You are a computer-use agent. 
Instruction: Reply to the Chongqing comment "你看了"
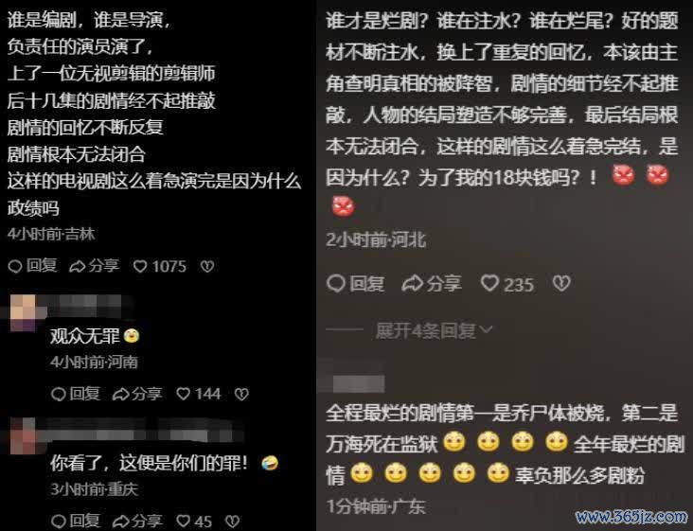click(76, 521)
